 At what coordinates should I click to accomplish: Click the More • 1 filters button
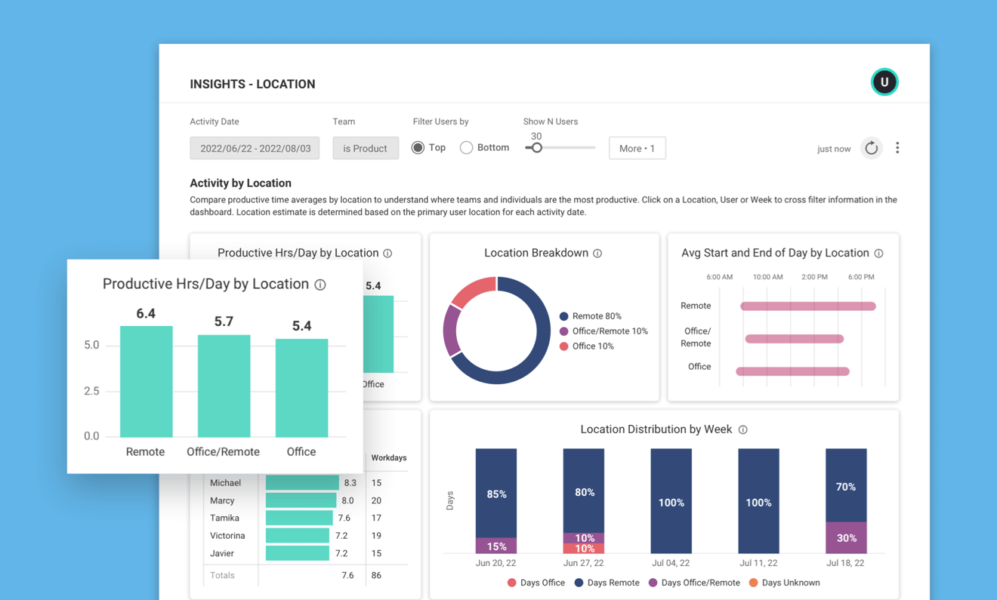tap(637, 148)
